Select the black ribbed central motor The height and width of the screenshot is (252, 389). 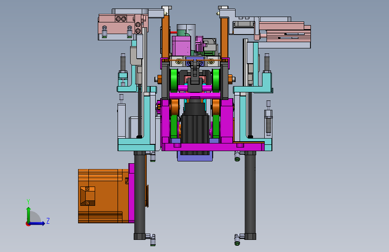tap(195, 129)
